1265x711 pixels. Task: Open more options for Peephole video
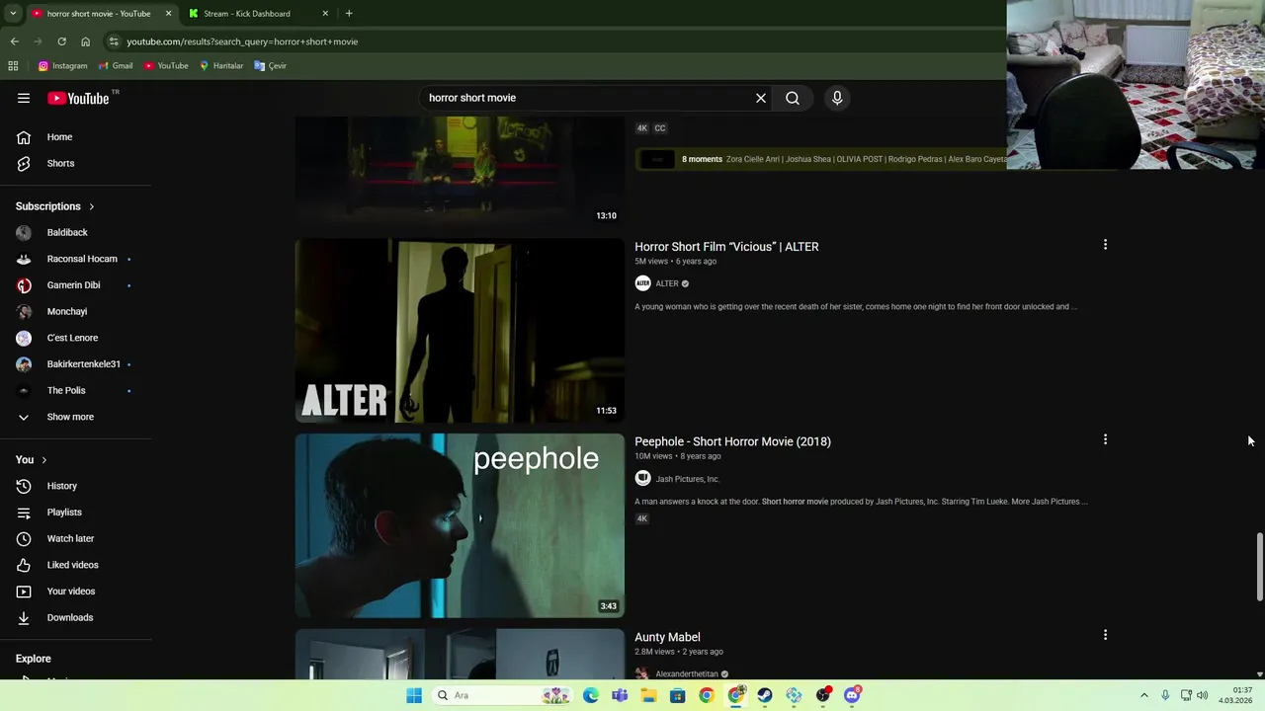(x=1105, y=439)
